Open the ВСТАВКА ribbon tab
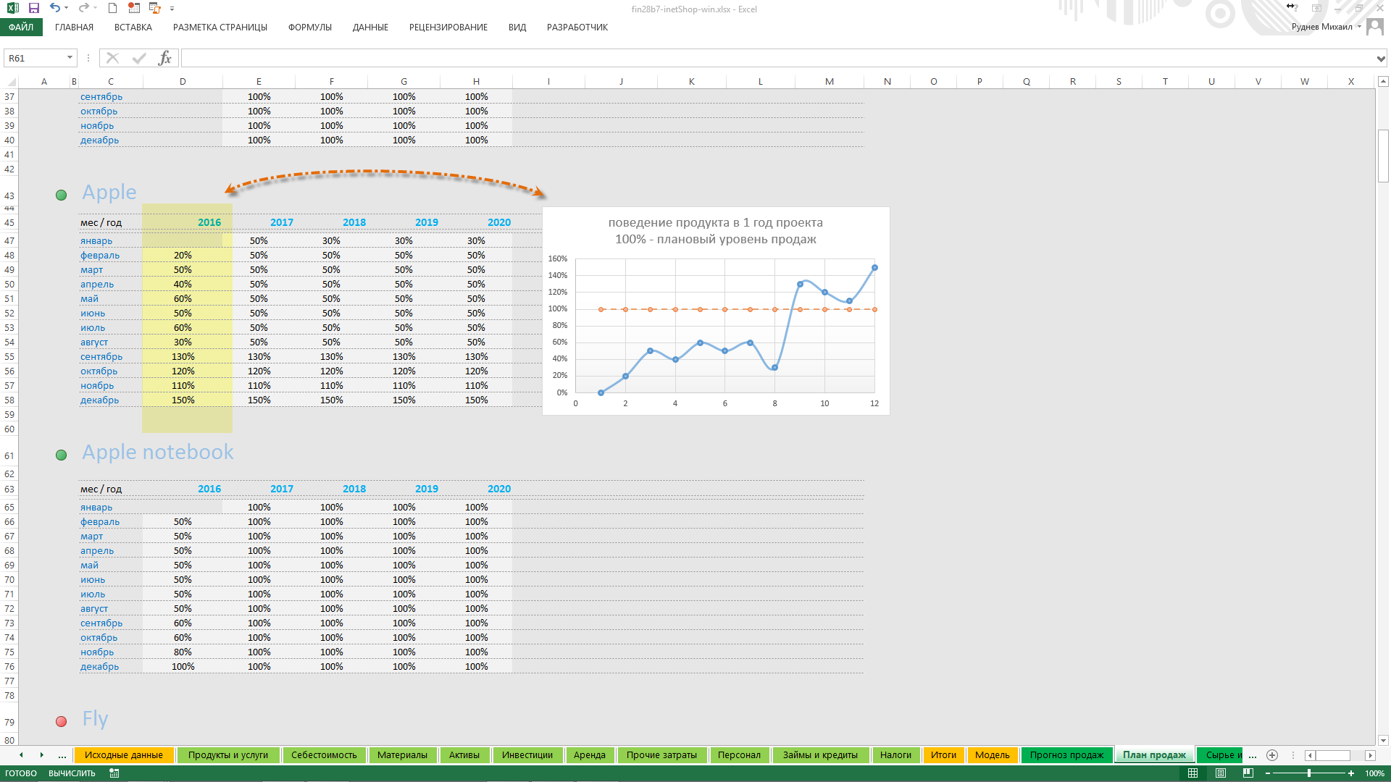The height and width of the screenshot is (782, 1391). pos(133,27)
